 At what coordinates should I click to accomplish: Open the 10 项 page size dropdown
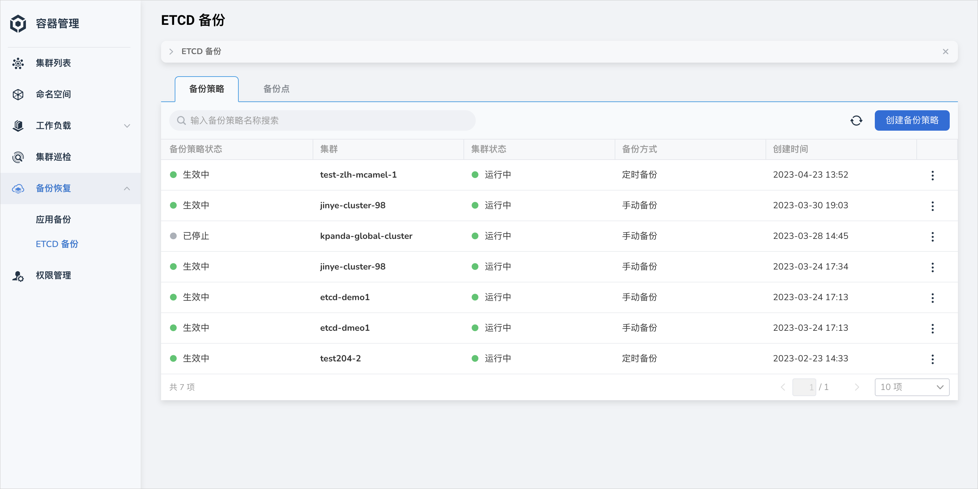click(x=912, y=387)
